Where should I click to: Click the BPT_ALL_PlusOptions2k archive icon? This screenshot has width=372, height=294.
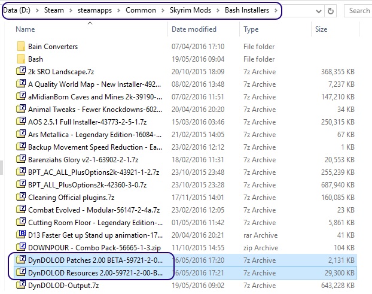pyautogui.click(x=21, y=184)
